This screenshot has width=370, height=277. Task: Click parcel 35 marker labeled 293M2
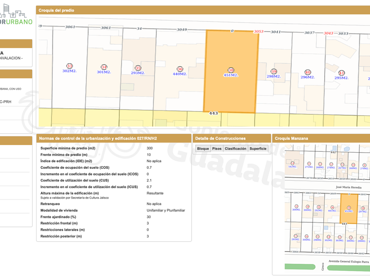pyautogui.click(x=138, y=68)
